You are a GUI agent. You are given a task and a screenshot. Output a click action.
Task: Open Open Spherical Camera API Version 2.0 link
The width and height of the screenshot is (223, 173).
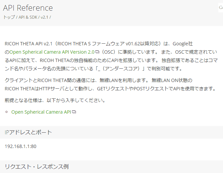pos(52,52)
